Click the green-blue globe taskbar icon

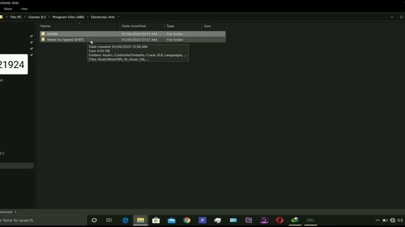[295, 220]
